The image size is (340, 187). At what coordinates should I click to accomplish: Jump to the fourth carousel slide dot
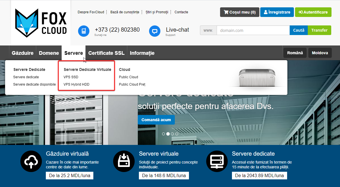pyautogui.click(x=177, y=134)
